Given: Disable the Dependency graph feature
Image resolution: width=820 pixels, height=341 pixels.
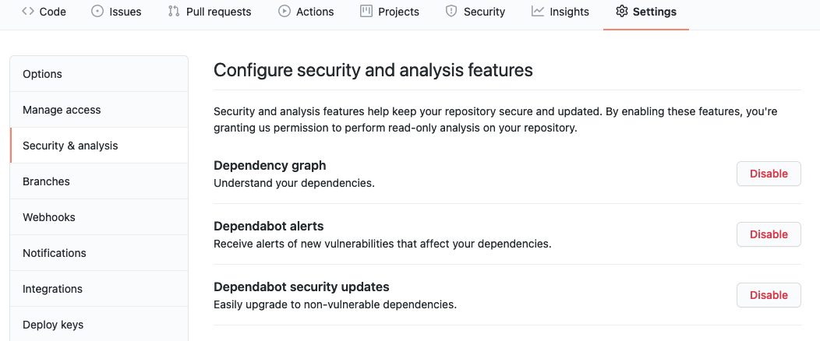Looking at the screenshot, I should click(x=769, y=174).
